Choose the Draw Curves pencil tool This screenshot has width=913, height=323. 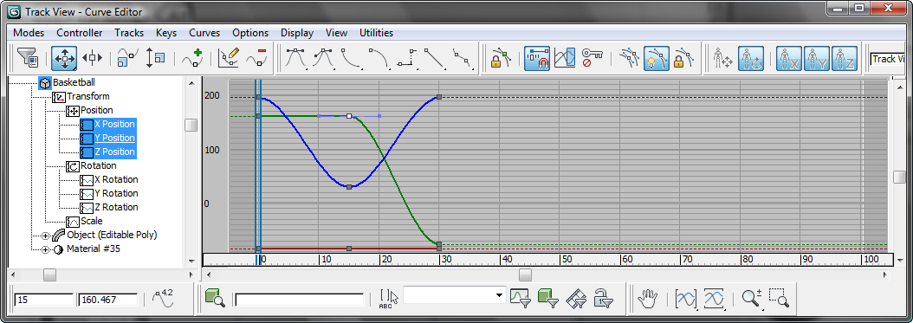point(229,58)
